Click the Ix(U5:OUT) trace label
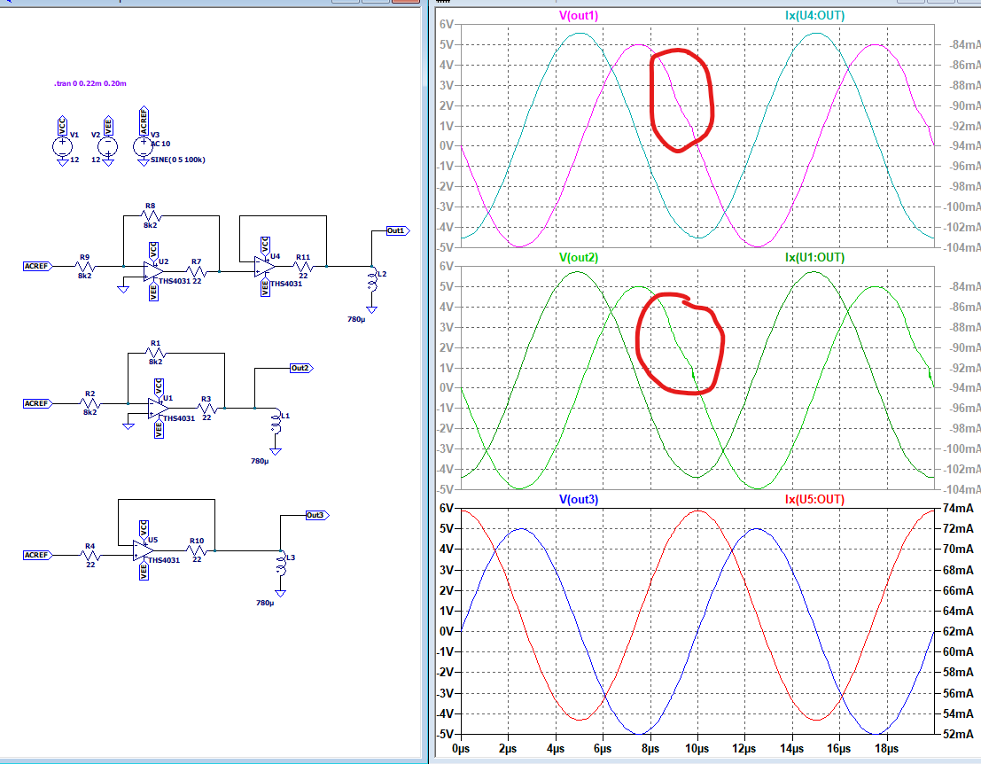 816,499
